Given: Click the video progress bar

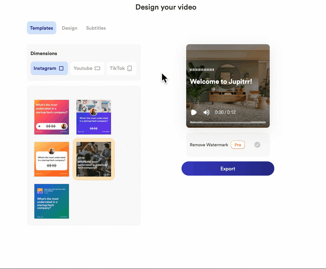Looking at the screenshot, I should (228, 122).
